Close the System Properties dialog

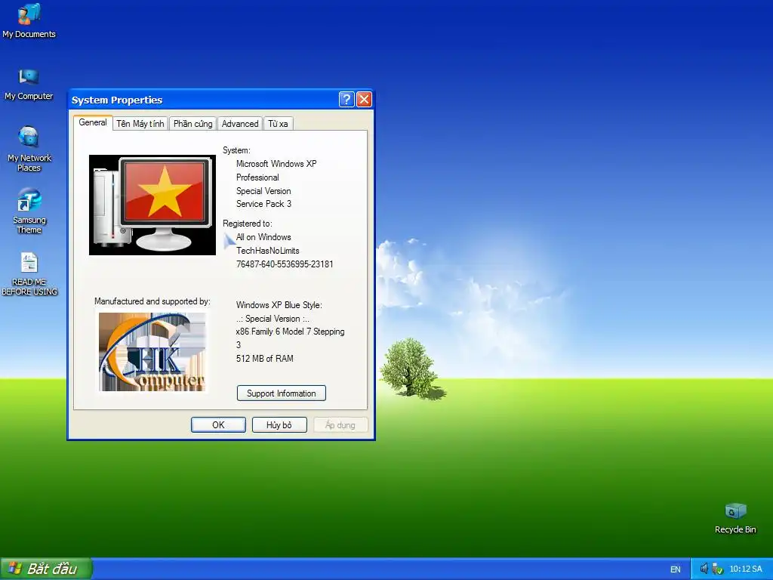point(364,100)
